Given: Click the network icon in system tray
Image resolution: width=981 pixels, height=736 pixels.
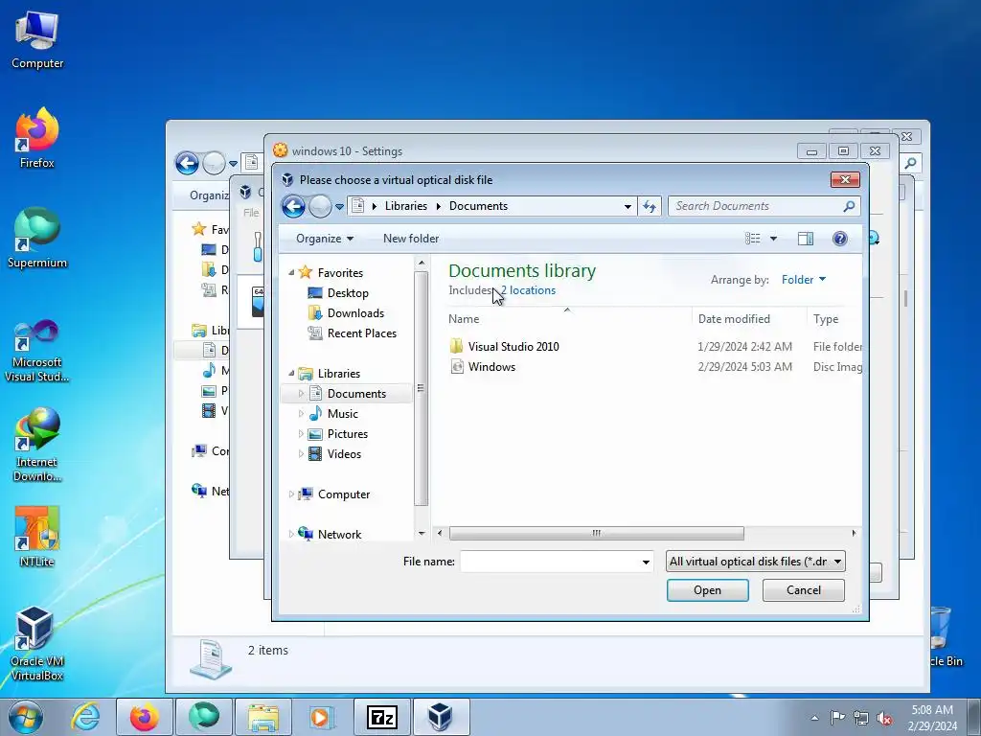Looking at the screenshot, I should (861, 718).
